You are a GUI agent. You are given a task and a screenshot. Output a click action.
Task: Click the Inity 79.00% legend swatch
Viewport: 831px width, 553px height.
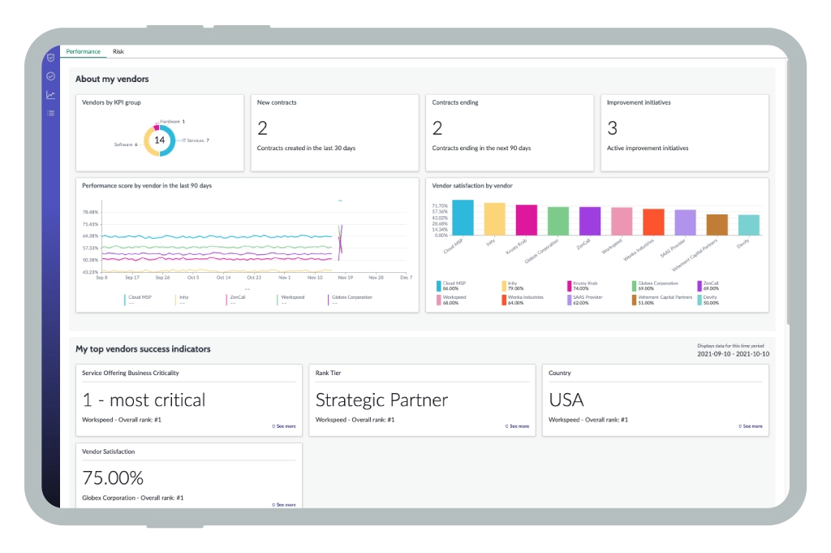pyautogui.click(x=504, y=286)
